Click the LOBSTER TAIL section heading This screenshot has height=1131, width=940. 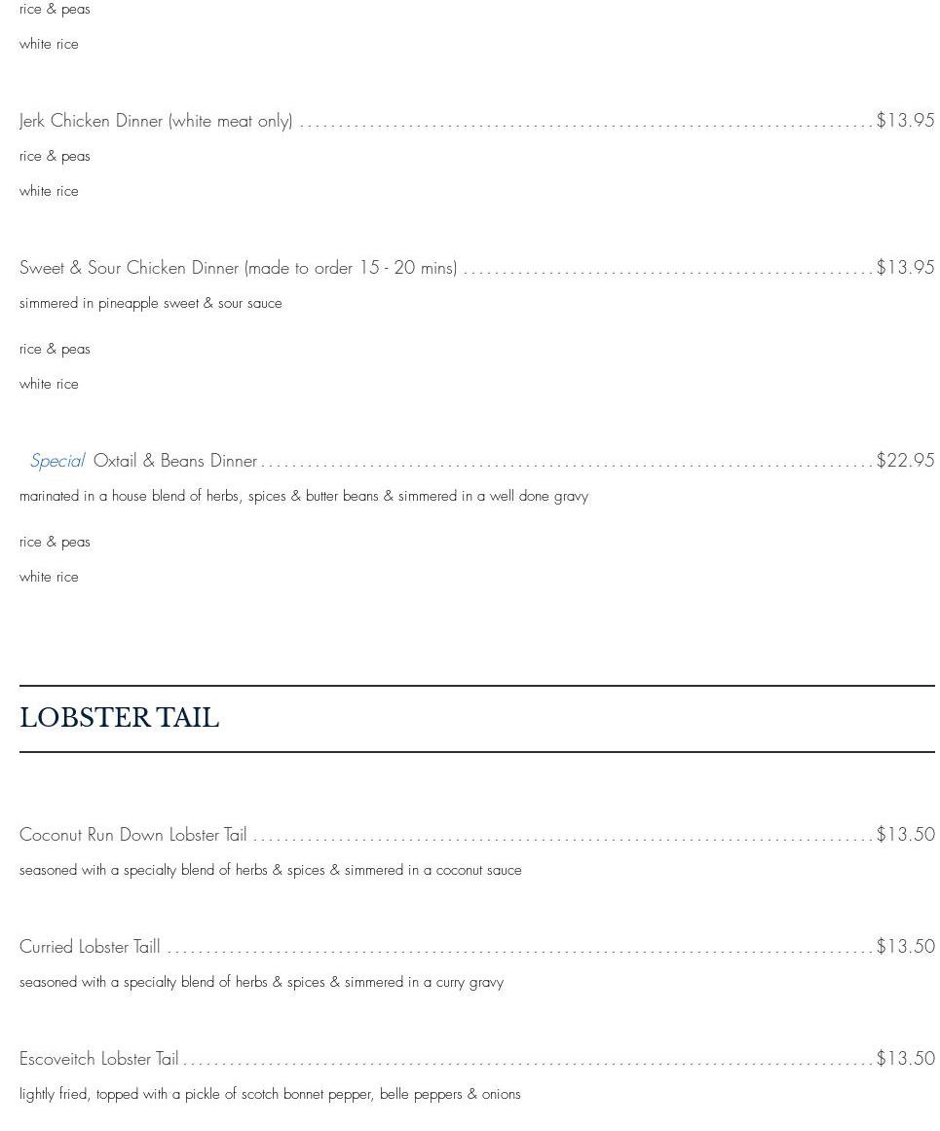(x=120, y=718)
